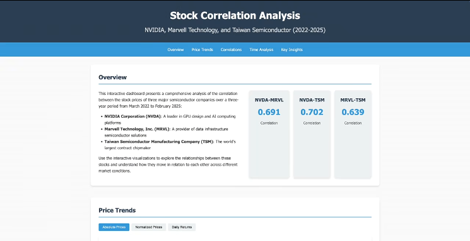470x241 pixels.
Task: Show Daily Returns chart view
Action: 182,227
